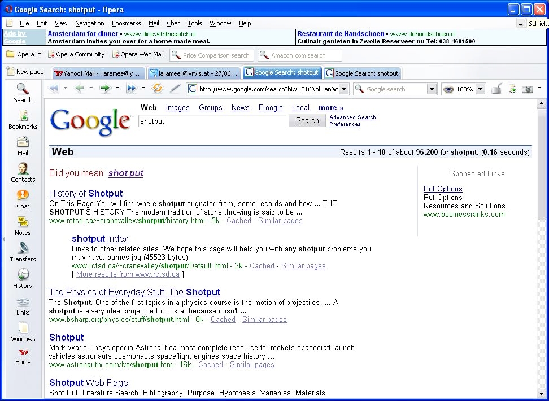Click the green Forward navigation arrow

click(104, 89)
